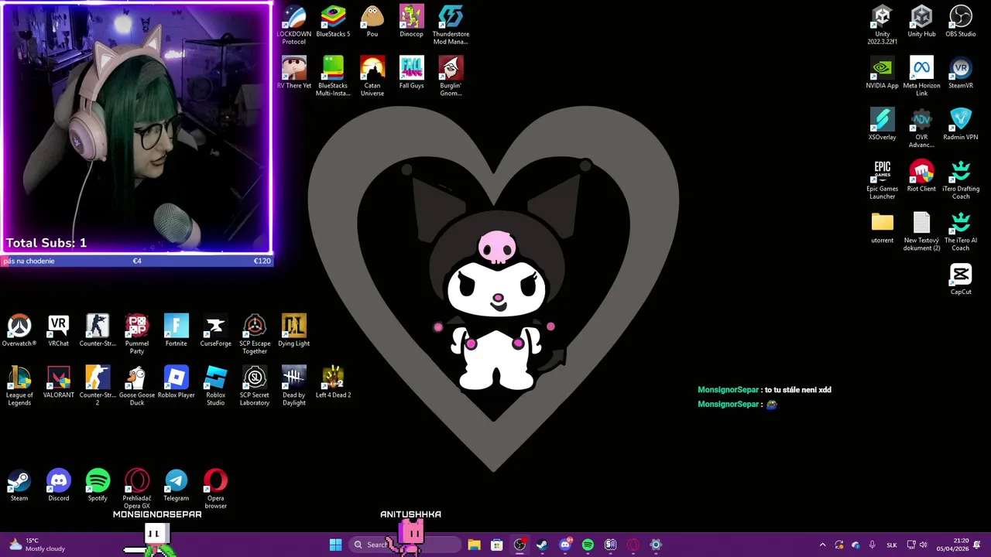Image resolution: width=991 pixels, height=557 pixels.
Task: Select the Steam desktop shortcut
Action: click(19, 486)
